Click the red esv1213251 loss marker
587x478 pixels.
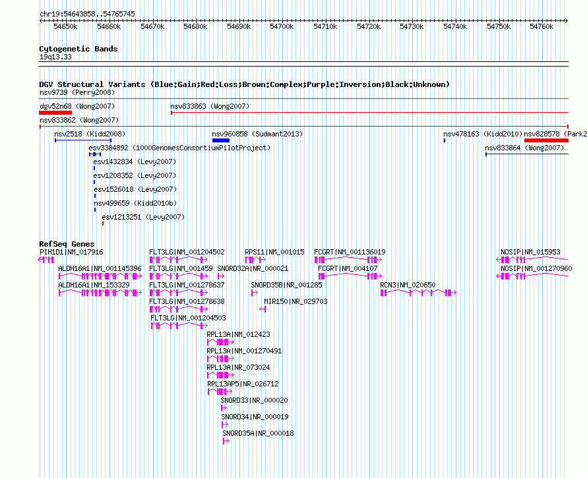click(x=103, y=224)
